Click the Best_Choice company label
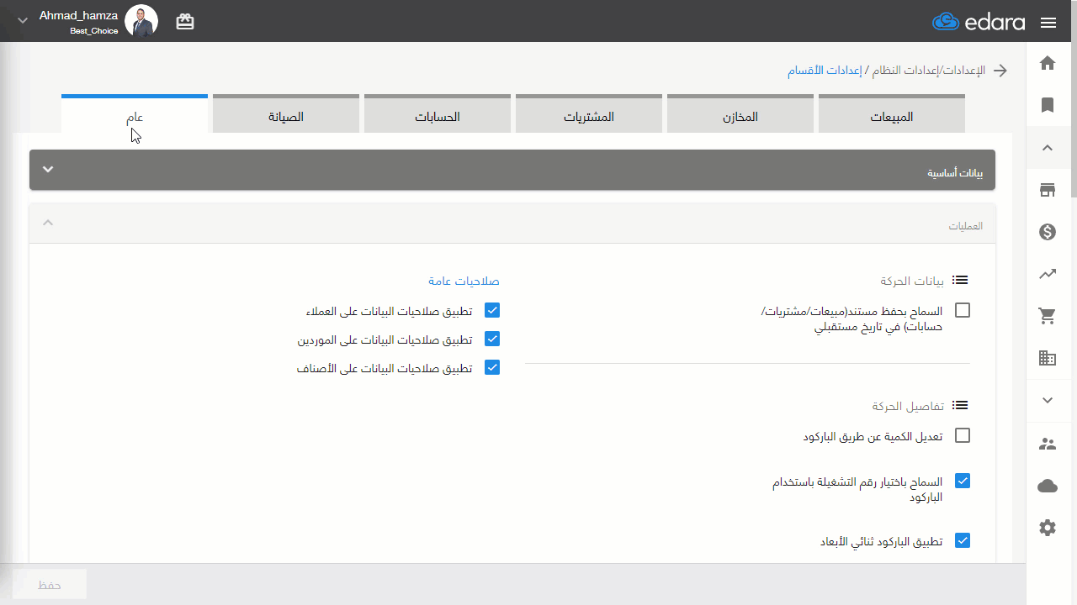Viewport: 1077px width, 605px height. (x=93, y=31)
